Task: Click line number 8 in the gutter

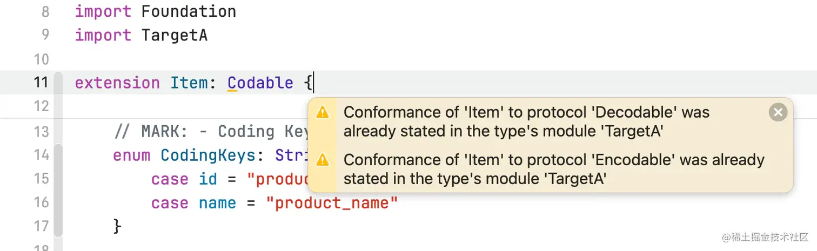Action: (45, 11)
